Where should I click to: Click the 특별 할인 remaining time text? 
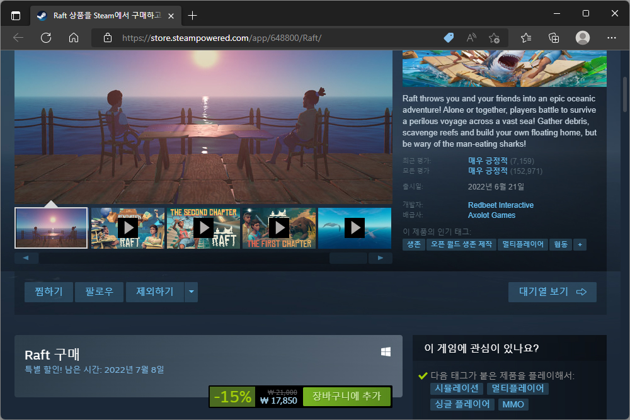[x=94, y=370]
